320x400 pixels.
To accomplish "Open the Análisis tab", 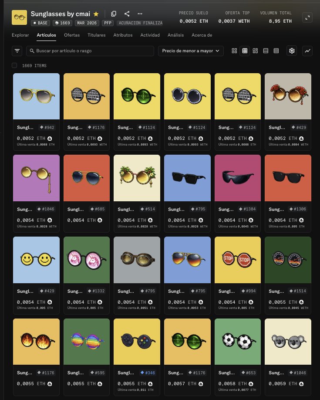I will pos(176,35).
